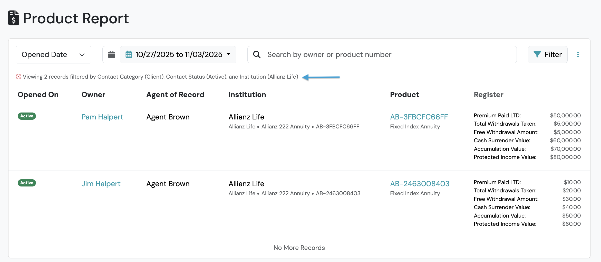
Task: Focus the owner or product number search field
Action: coord(382,54)
